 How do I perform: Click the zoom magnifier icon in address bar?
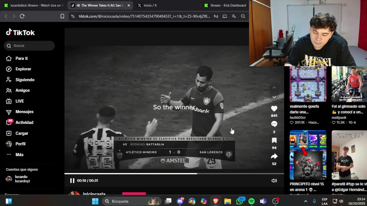[243, 16]
